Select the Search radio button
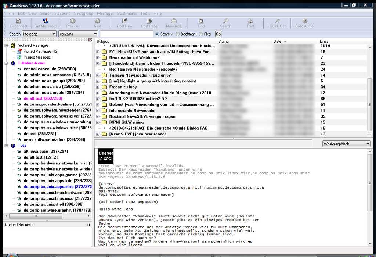This screenshot has height=257, width=376. [158, 34]
